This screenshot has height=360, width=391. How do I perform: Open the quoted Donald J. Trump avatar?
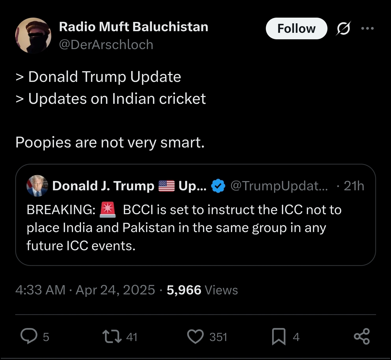[37, 186]
